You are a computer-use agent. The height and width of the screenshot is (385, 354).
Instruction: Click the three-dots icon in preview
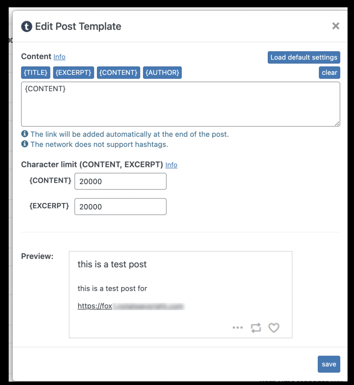(237, 328)
